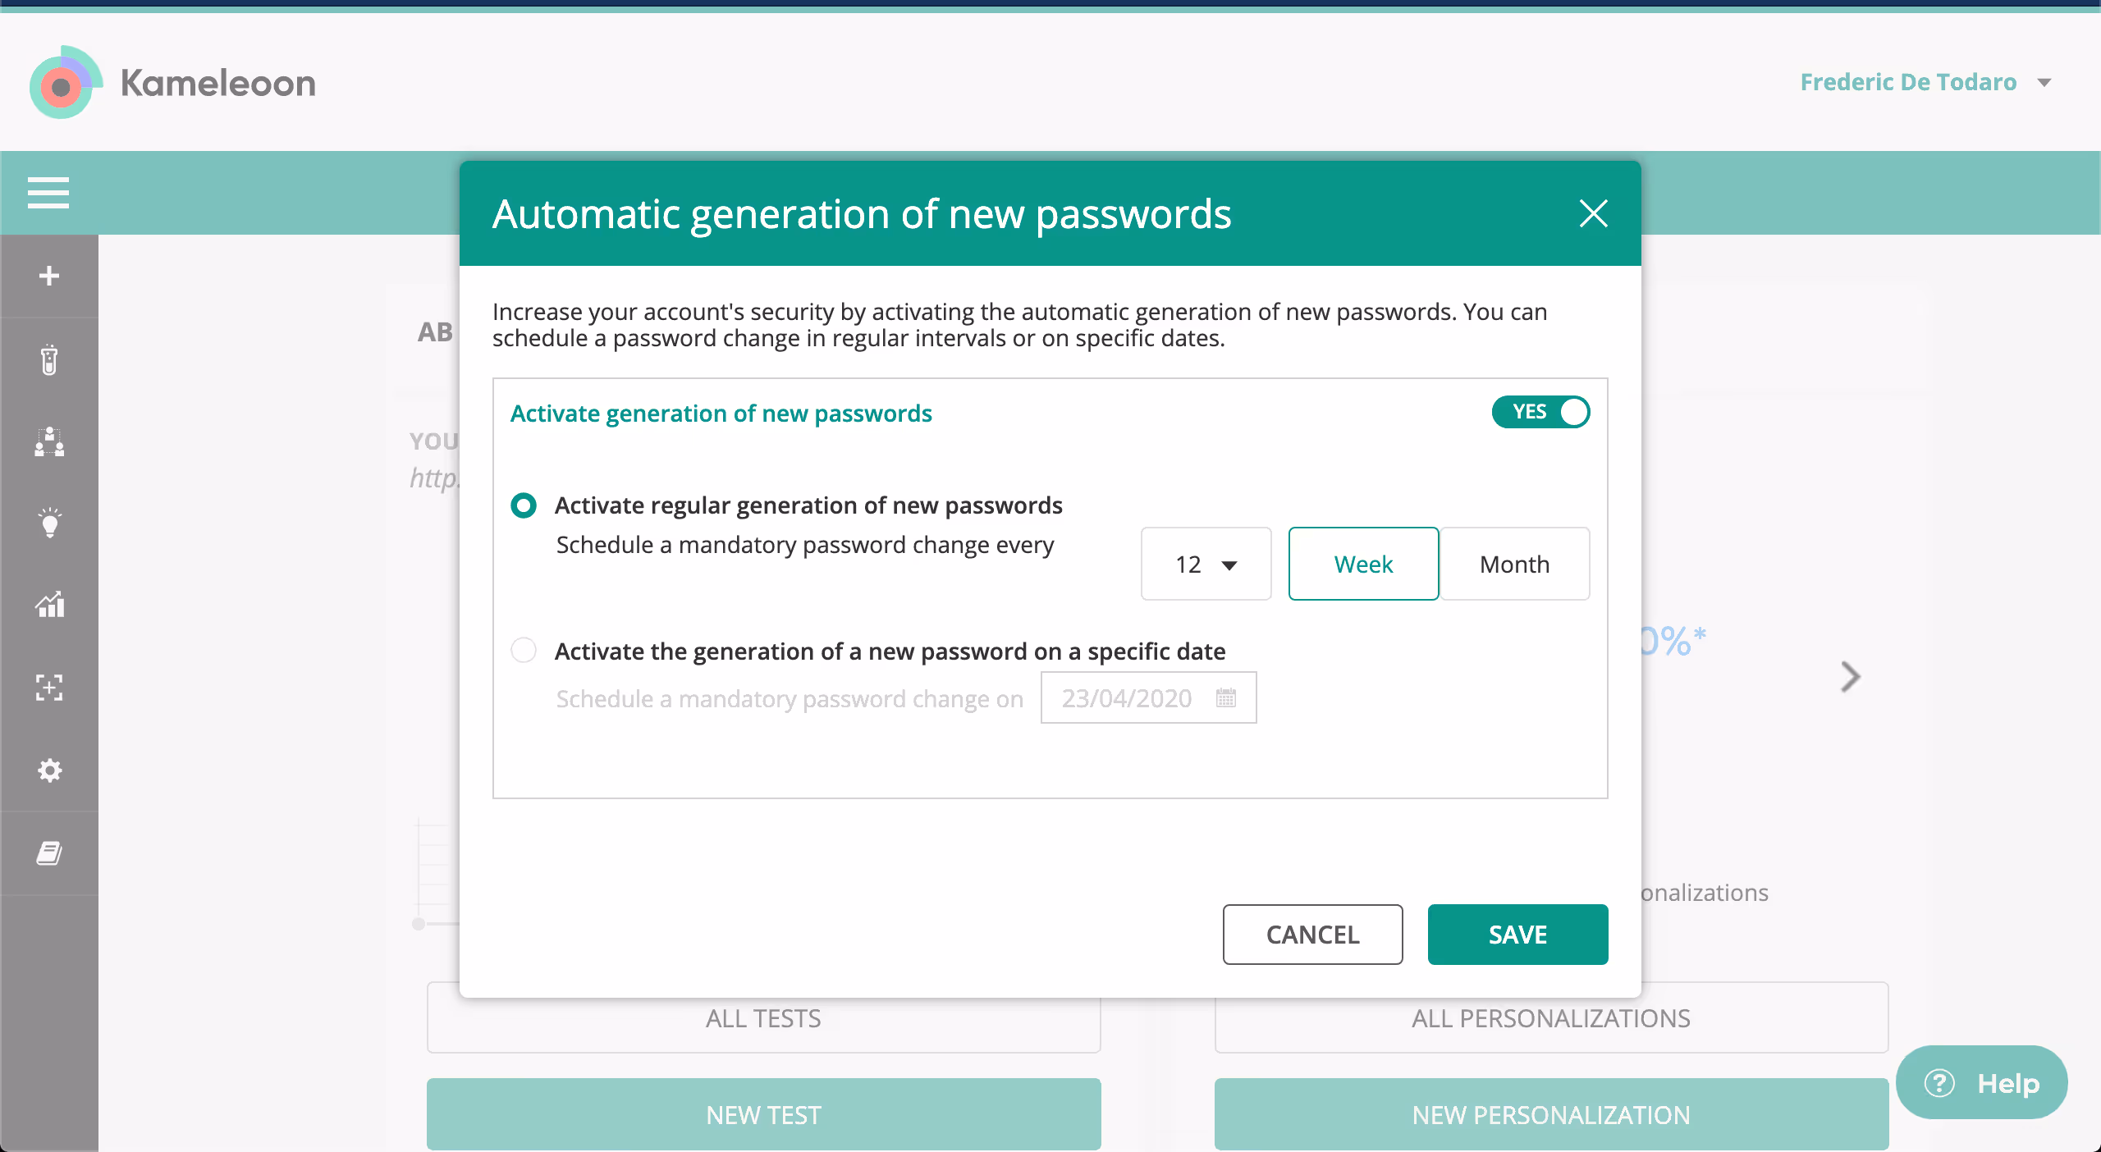2101x1152 pixels.
Task: Open the interval number dropdown showing 12
Action: [1205, 564]
